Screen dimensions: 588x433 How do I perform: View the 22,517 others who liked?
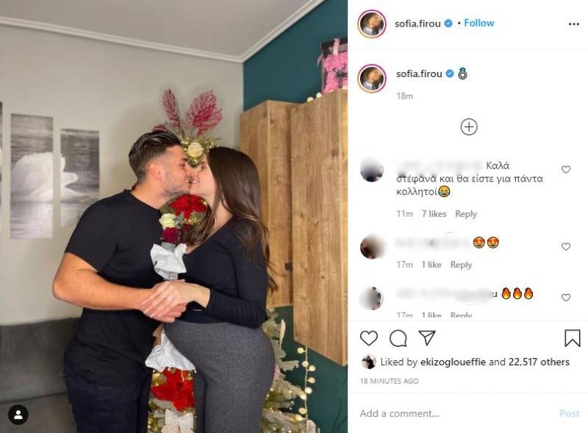539,362
